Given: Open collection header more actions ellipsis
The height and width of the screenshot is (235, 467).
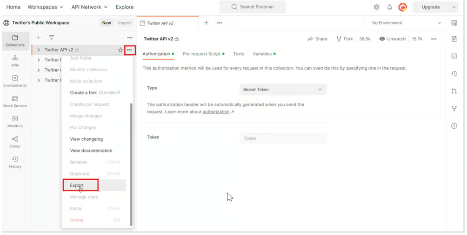Looking at the screenshot, I should 434,39.
